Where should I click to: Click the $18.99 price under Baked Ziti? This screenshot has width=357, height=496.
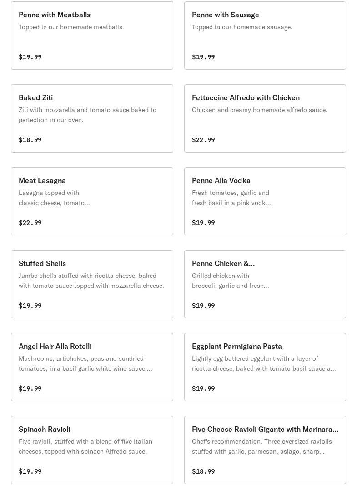30,140
